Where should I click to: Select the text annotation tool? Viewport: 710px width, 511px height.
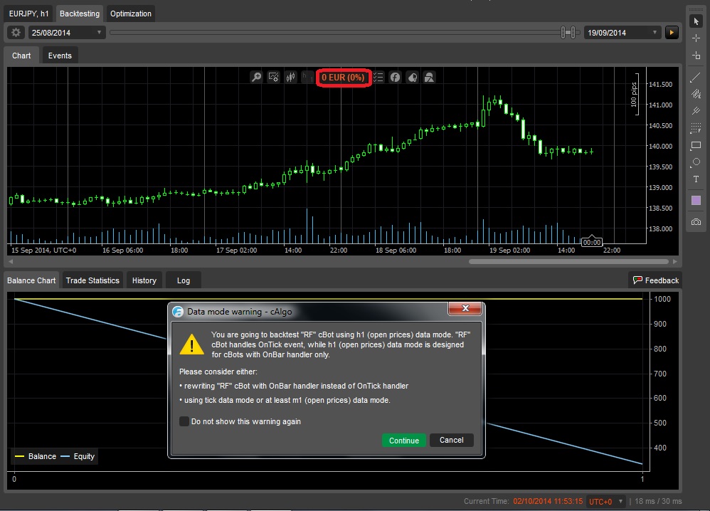(696, 179)
